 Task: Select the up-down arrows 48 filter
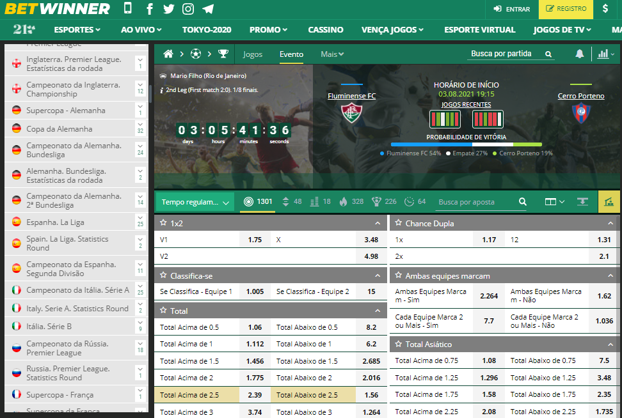tap(292, 202)
